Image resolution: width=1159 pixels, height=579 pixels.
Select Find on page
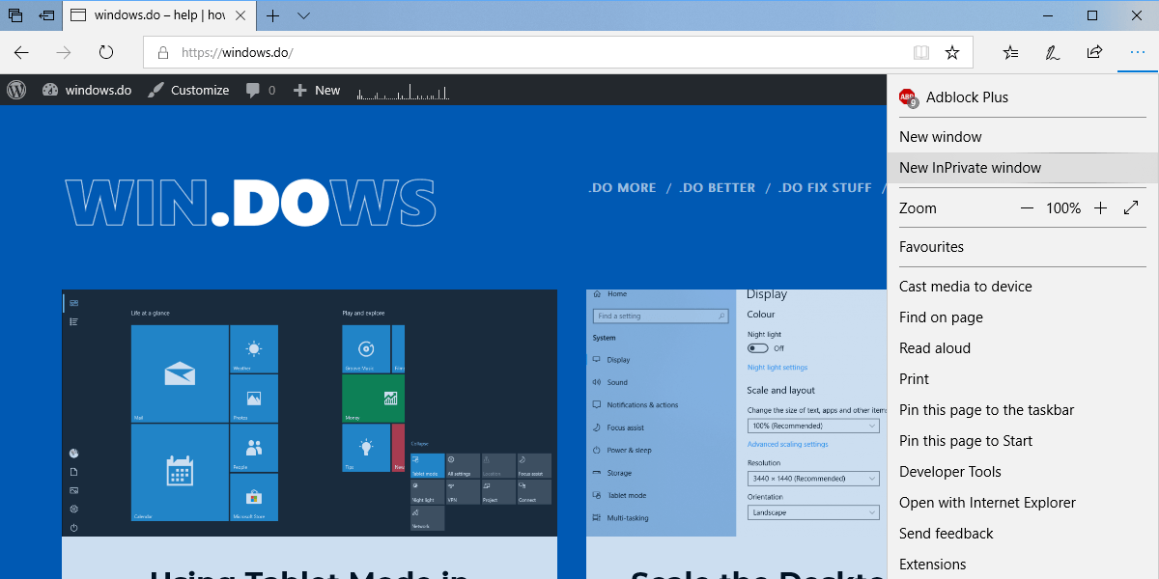[1023, 317]
